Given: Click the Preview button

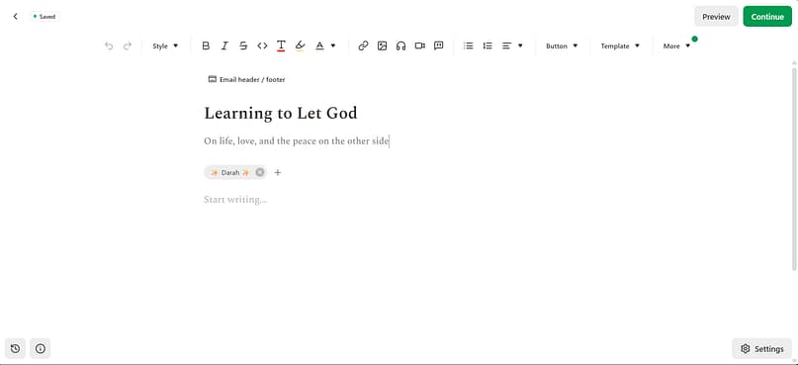Looking at the screenshot, I should pyautogui.click(x=716, y=16).
